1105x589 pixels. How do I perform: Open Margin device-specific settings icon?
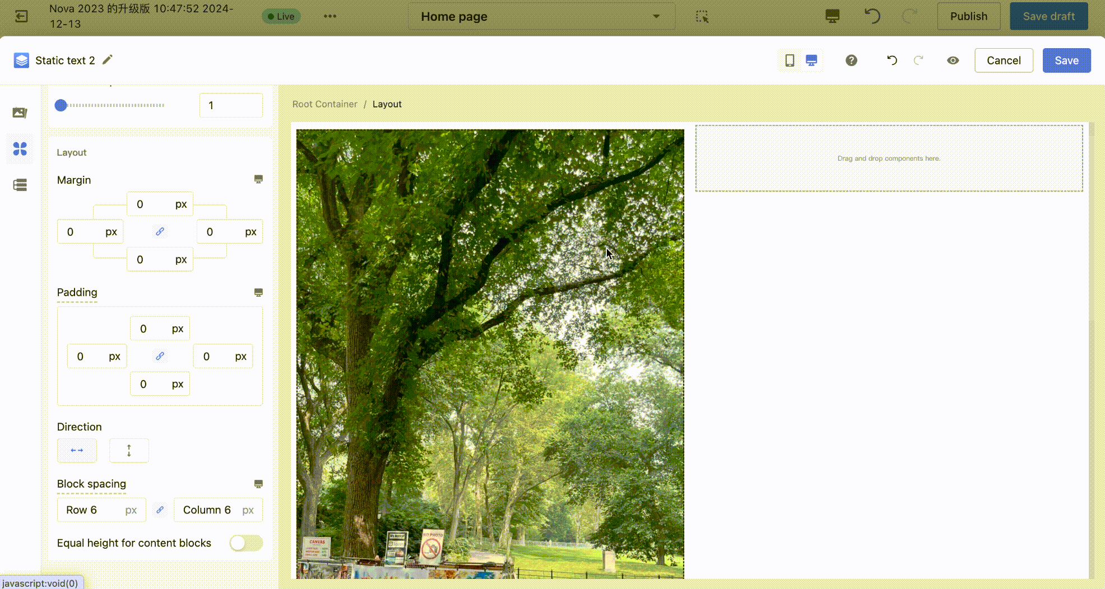coord(258,179)
